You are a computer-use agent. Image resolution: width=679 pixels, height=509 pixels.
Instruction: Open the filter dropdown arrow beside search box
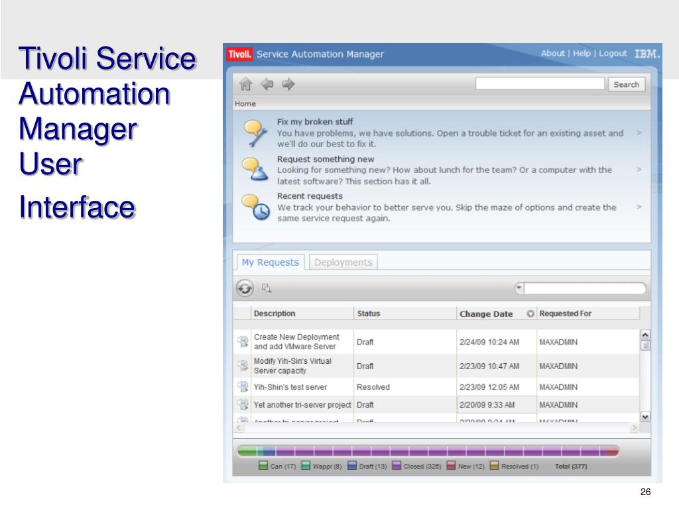pyautogui.click(x=519, y=288)
